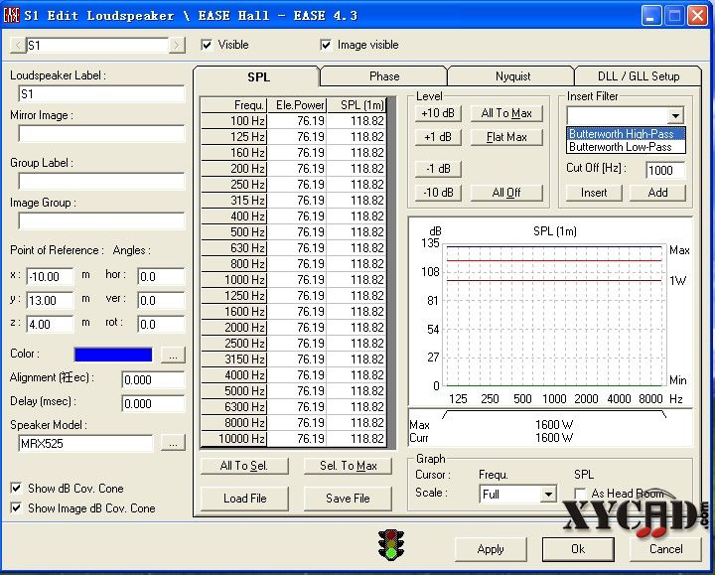Click the SPL (1m) column header
Image resolution: width=715 pixels, height=575 pixels.
[357, 105]
